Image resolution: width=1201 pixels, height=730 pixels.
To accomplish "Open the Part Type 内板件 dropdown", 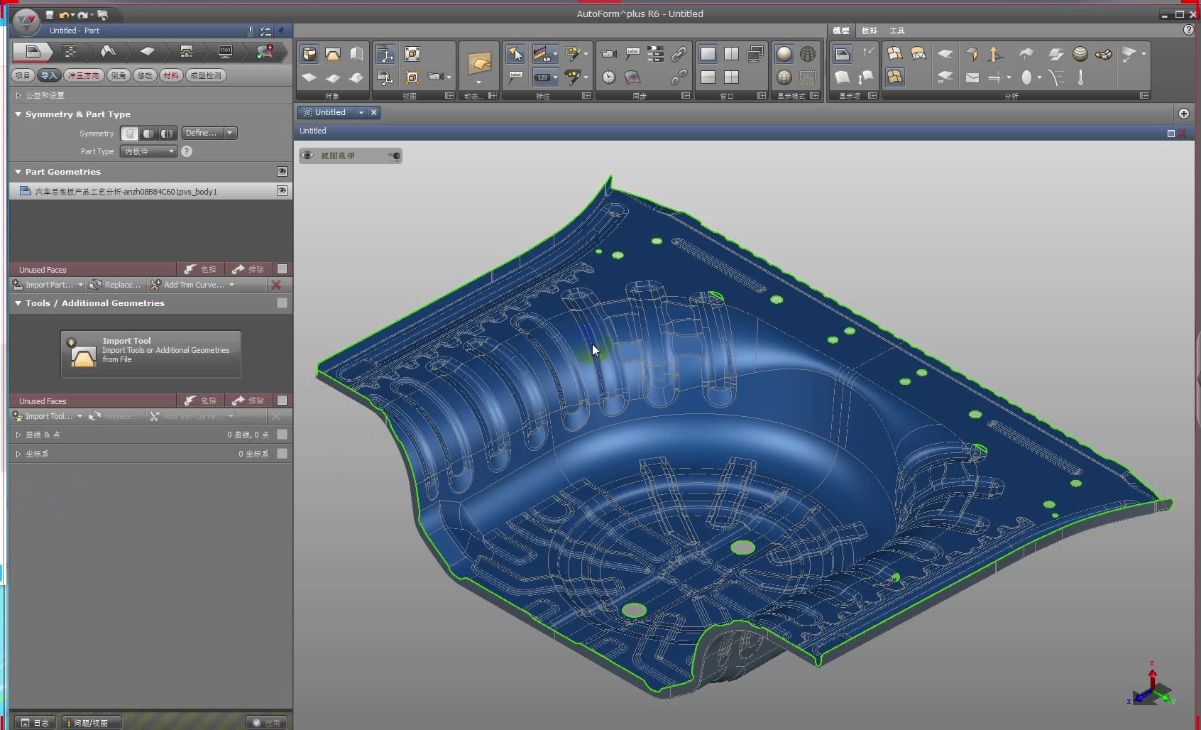I will coord(148,151).
